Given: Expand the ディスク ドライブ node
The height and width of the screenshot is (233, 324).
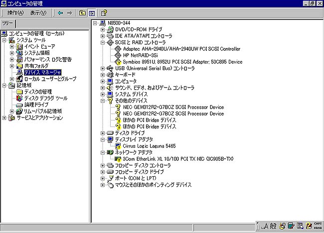Looking at the screenshot, I should (103, 133).
